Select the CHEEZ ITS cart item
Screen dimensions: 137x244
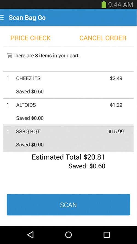(68, 85)
